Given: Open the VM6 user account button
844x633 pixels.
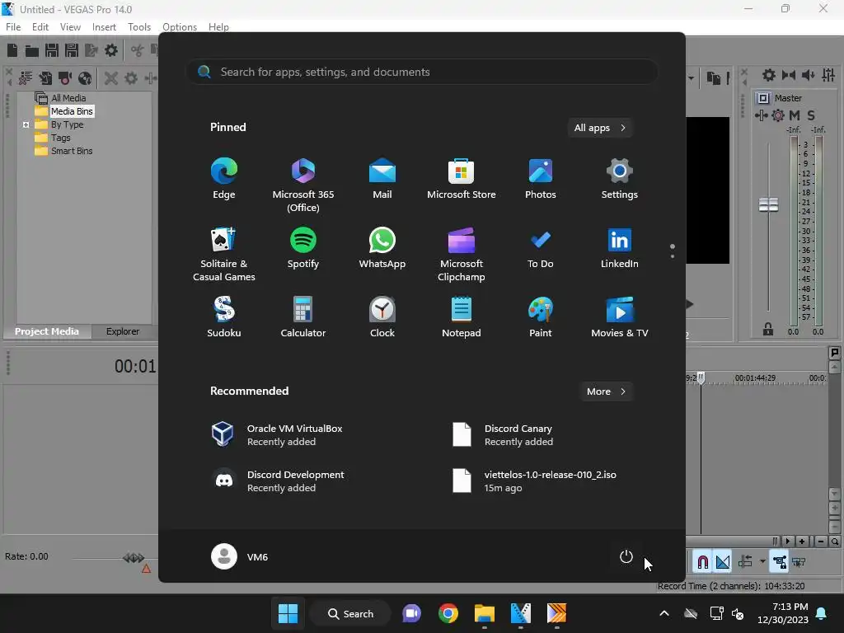Looking at the screenshot, I should [x=240, y=556].
